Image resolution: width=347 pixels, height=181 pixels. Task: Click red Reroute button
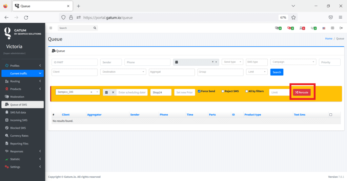[x=302, y=92]
